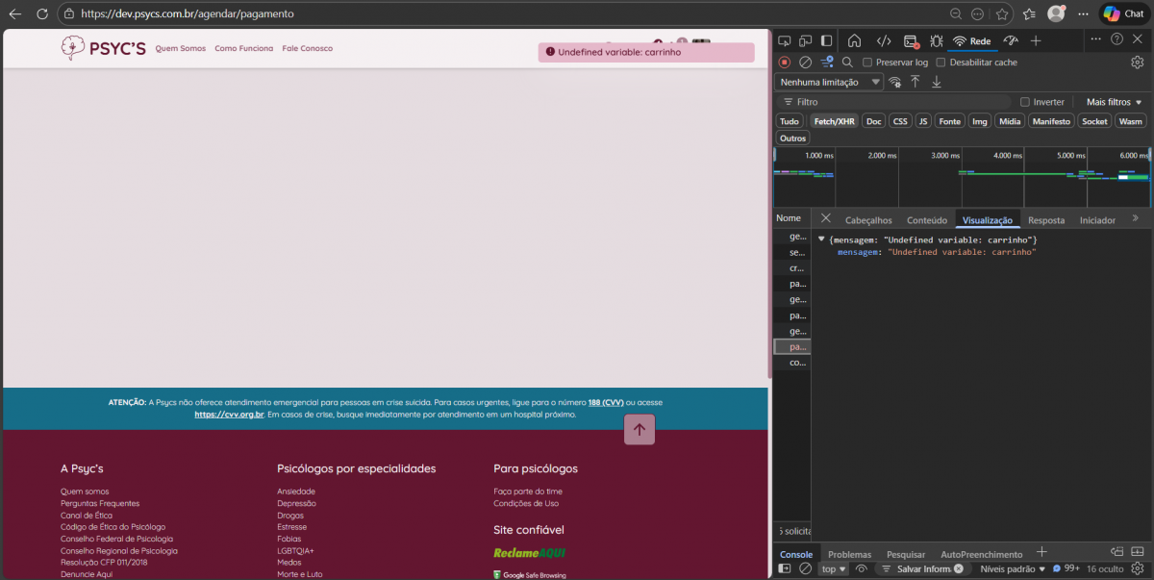Click the import HAR upload arrow
The image size is (1154, 580).
(x=916, y=82)
